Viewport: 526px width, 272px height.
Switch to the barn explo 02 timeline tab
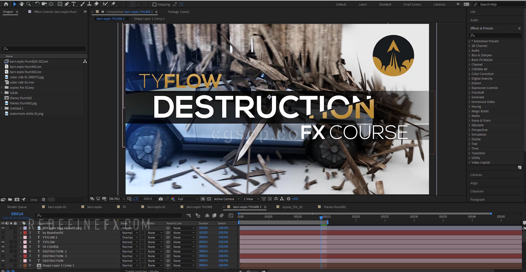pyautogui.click(x=156, y=207)
